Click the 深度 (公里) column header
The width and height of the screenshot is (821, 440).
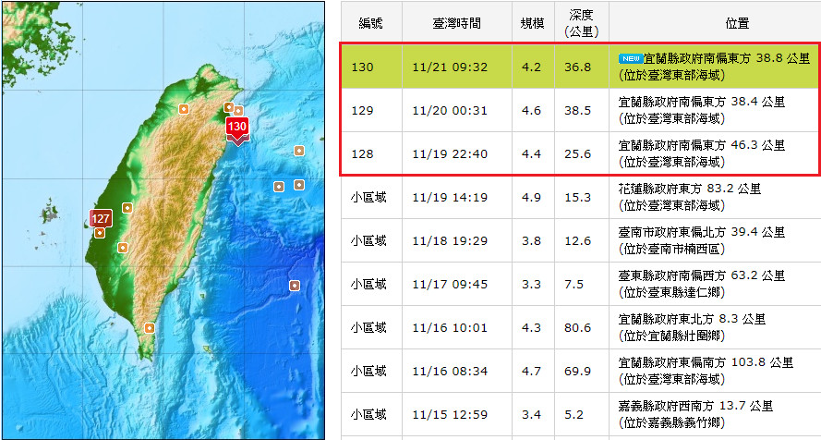click(x=581, y=22)
